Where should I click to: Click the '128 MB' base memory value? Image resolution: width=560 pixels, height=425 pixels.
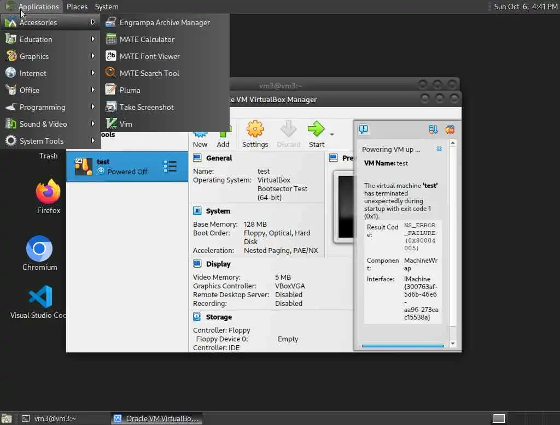click(x=255, y=224)
